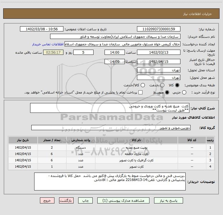Click the بازگشت back button
The image size is (223, 215).
coord(66,201)
